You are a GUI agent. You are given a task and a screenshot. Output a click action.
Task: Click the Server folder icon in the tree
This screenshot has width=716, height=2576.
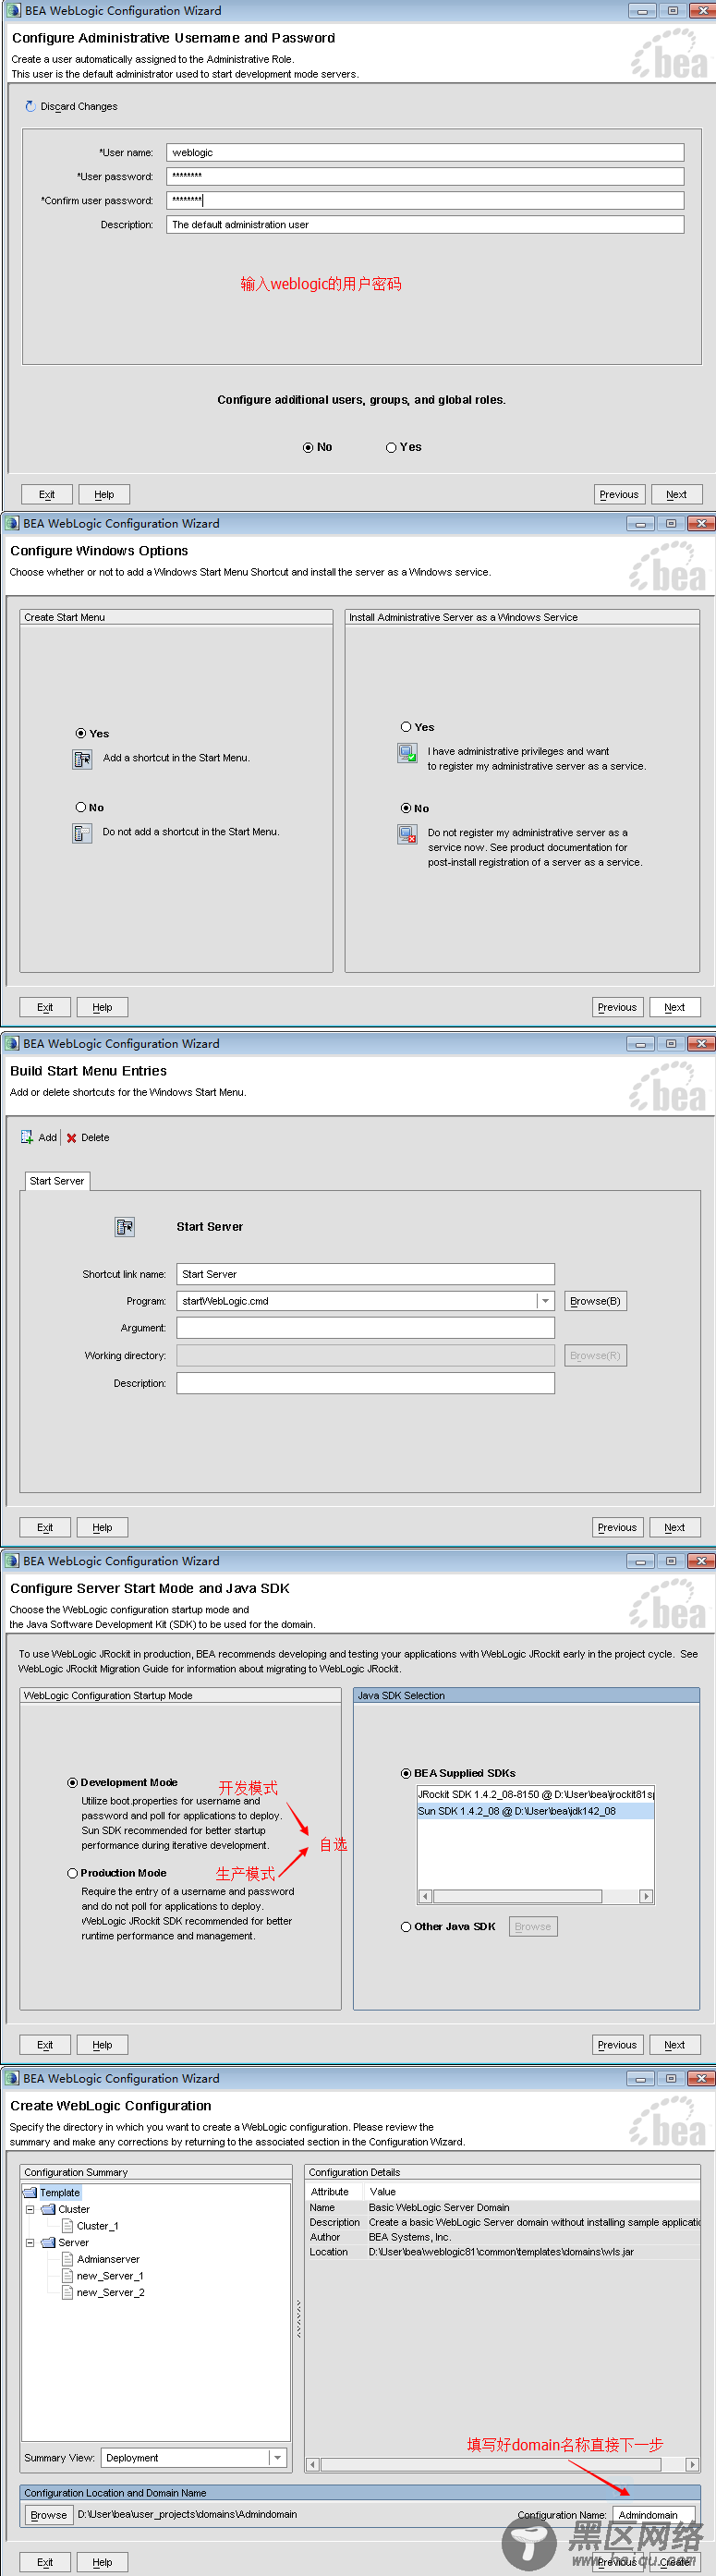(x=48, y=2242)
